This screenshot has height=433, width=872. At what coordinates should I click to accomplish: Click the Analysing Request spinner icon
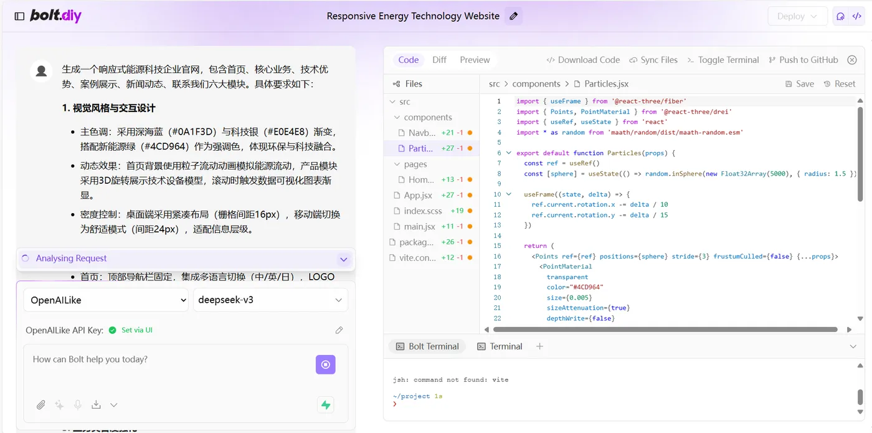click(x=26, y=259)
